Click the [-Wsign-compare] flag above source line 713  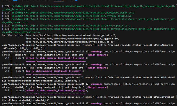[x=97, y=68]
